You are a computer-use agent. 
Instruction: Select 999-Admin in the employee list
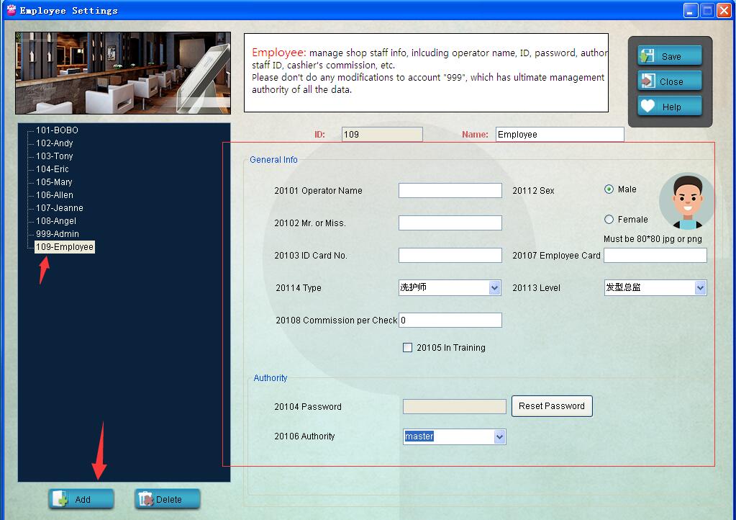pos(58,233)
